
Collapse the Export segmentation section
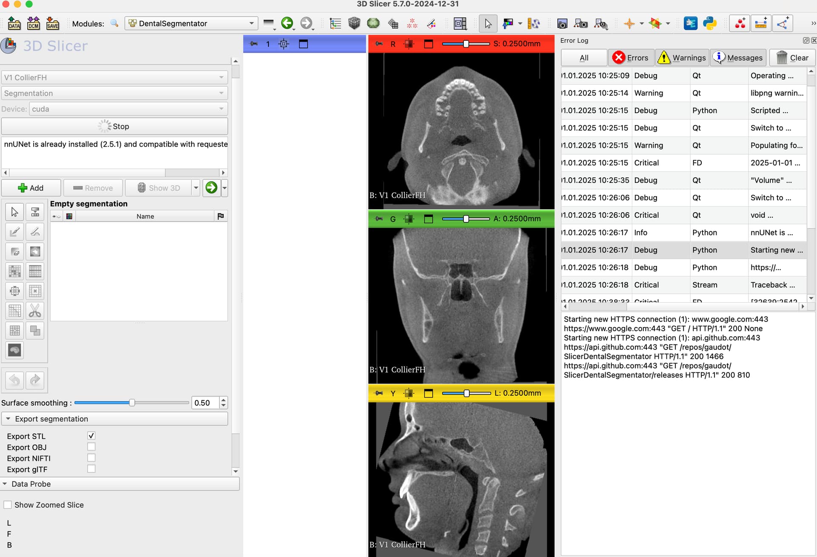point(9,419)
